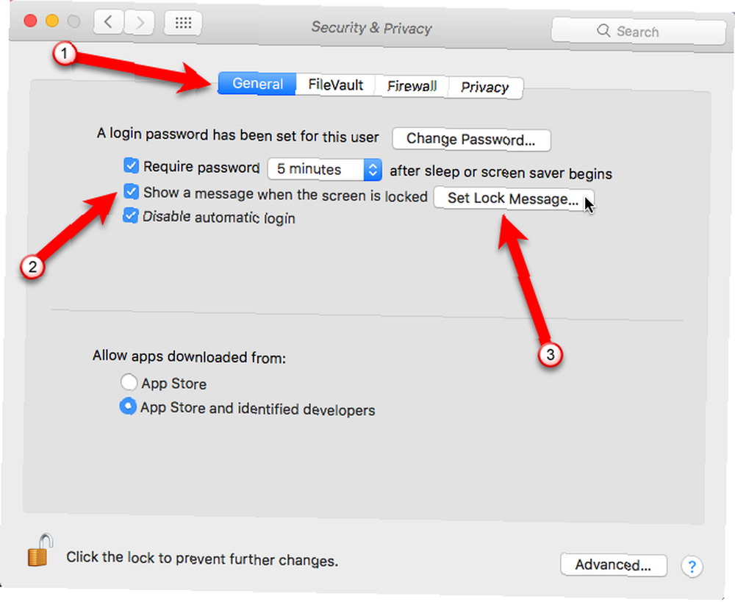Viewport: 735px width, 602px height.
Task: Click the back navigation arrow
Action: pyautogui.click(x=108, y=22)
